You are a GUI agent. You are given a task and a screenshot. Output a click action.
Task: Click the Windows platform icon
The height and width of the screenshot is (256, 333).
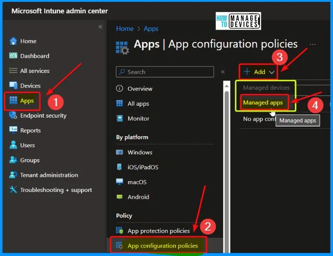point(119,152)
